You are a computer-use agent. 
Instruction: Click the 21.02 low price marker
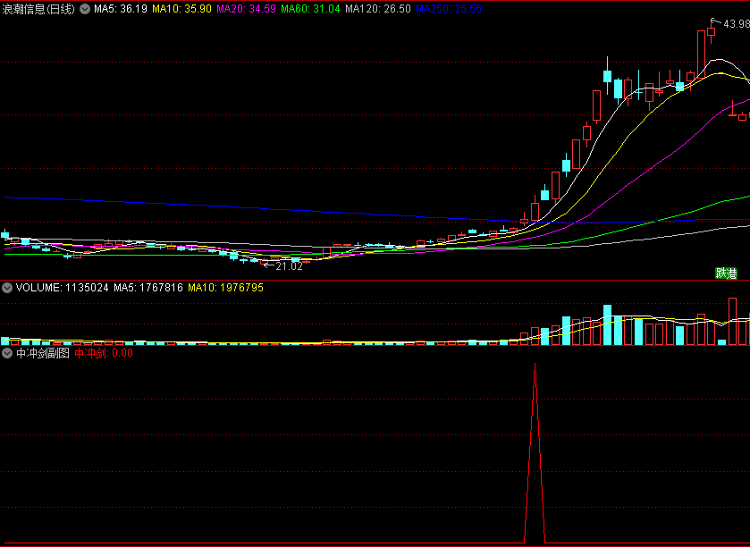tap(289, 266)
